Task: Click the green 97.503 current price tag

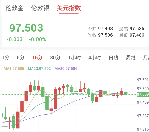Action: 143,94
